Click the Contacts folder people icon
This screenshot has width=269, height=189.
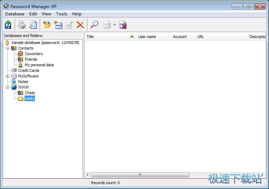[x=14, y=48]
